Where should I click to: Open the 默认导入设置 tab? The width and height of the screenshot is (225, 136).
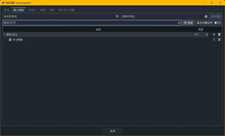(x=67, y=10)
